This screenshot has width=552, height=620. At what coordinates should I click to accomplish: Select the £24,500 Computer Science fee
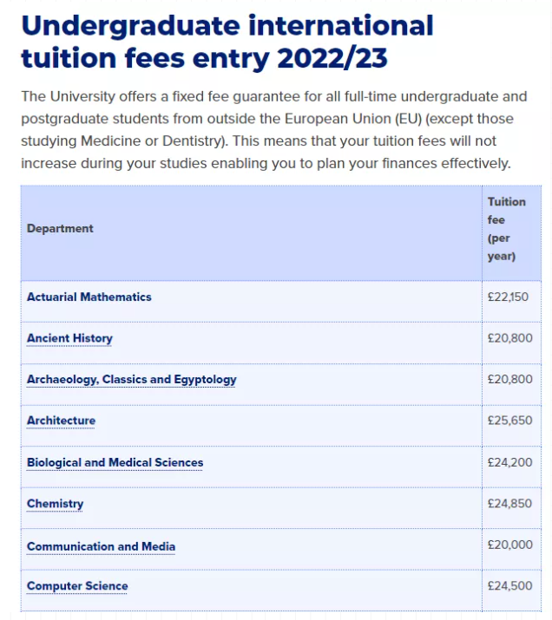pos(509,586)
